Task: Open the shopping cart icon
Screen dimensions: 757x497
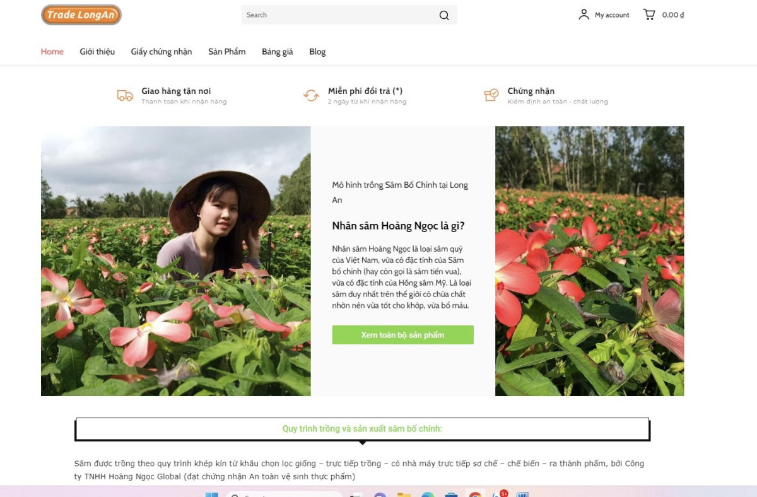Action: [x=649, y=15]
